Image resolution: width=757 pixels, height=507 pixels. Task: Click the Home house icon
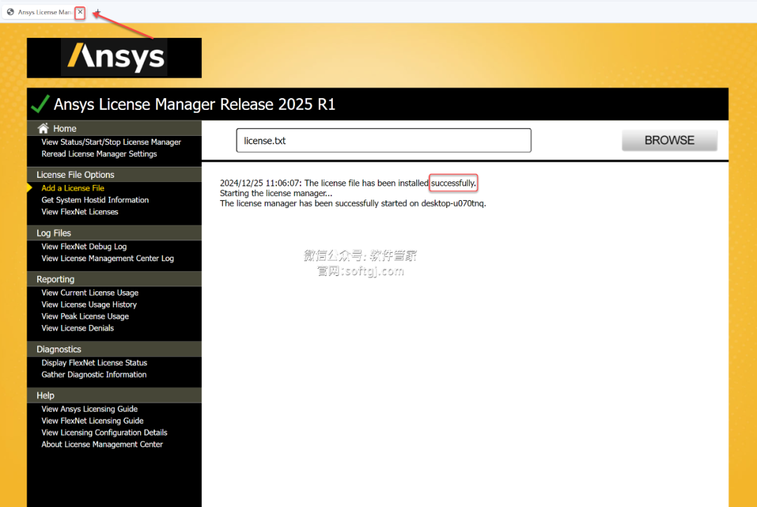tap(43, 128)
